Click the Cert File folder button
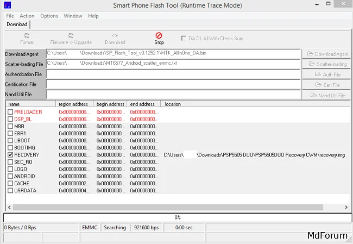Screen dimensions: 353x244 click(327, 85)
